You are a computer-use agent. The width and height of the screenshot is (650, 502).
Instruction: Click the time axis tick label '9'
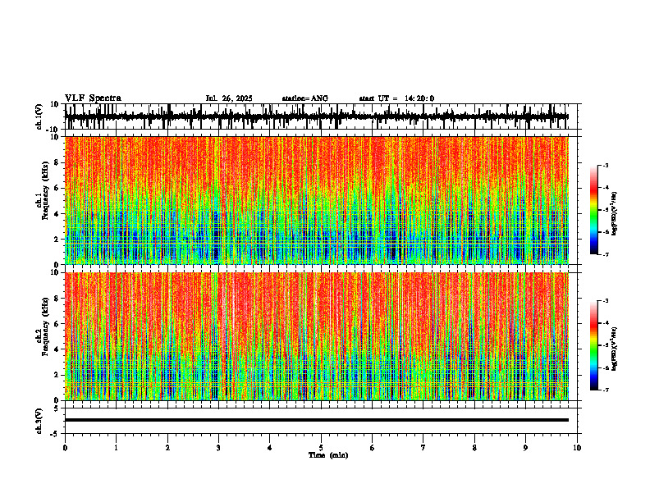(x=525, y=448)
